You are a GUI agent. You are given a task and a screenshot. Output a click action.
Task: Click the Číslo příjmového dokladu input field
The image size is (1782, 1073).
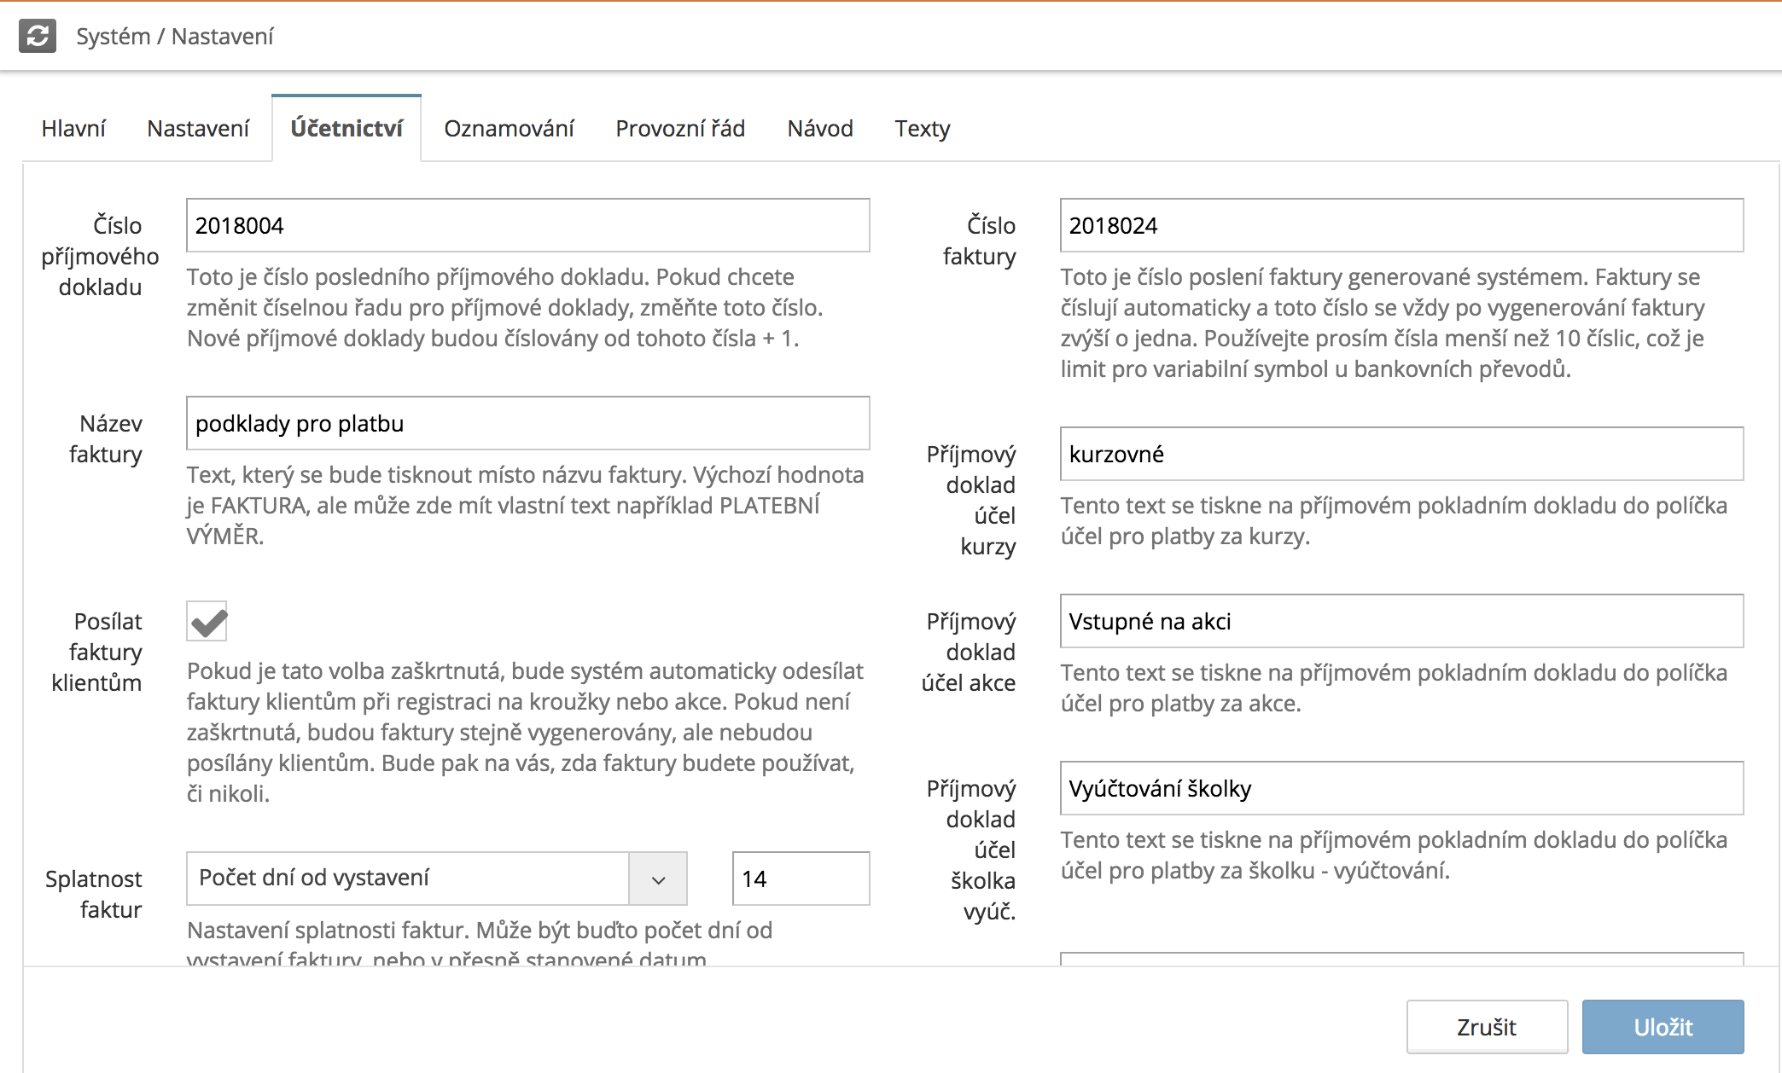pyautogui.click(x=527, y=226)
